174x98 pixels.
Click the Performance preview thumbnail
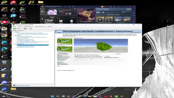[65, 42]
